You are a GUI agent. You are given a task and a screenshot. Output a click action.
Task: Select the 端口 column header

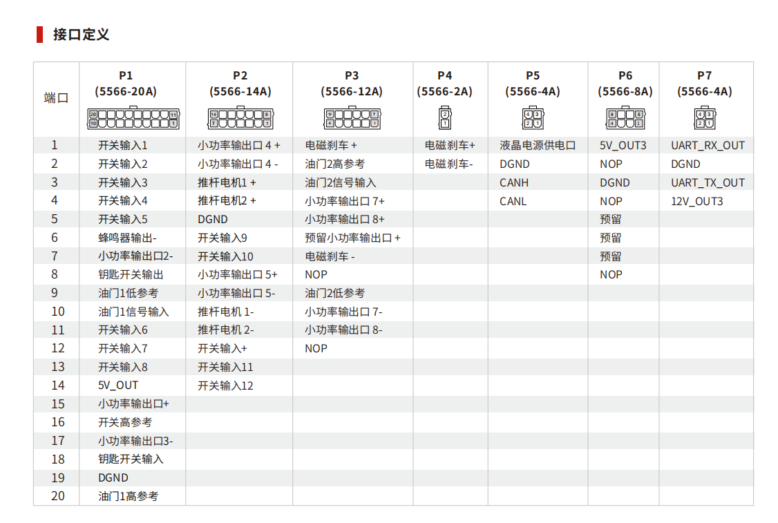click(x=57, y=98)
